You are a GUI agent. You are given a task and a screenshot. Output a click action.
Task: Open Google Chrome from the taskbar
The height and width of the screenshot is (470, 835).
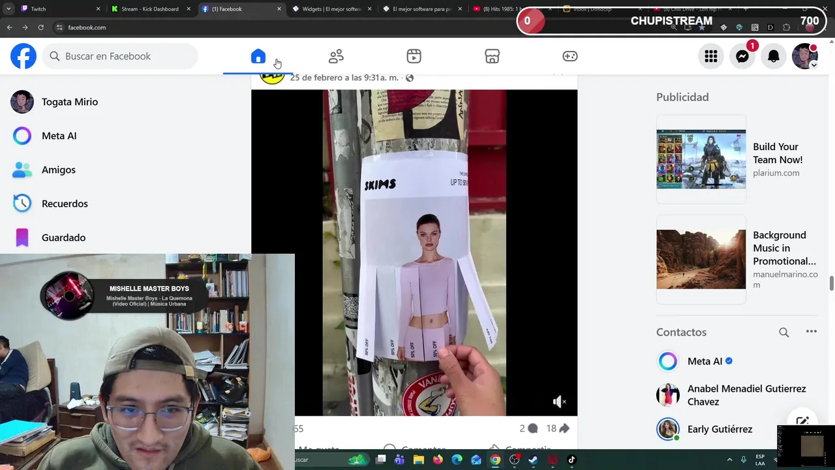(495, 460)
